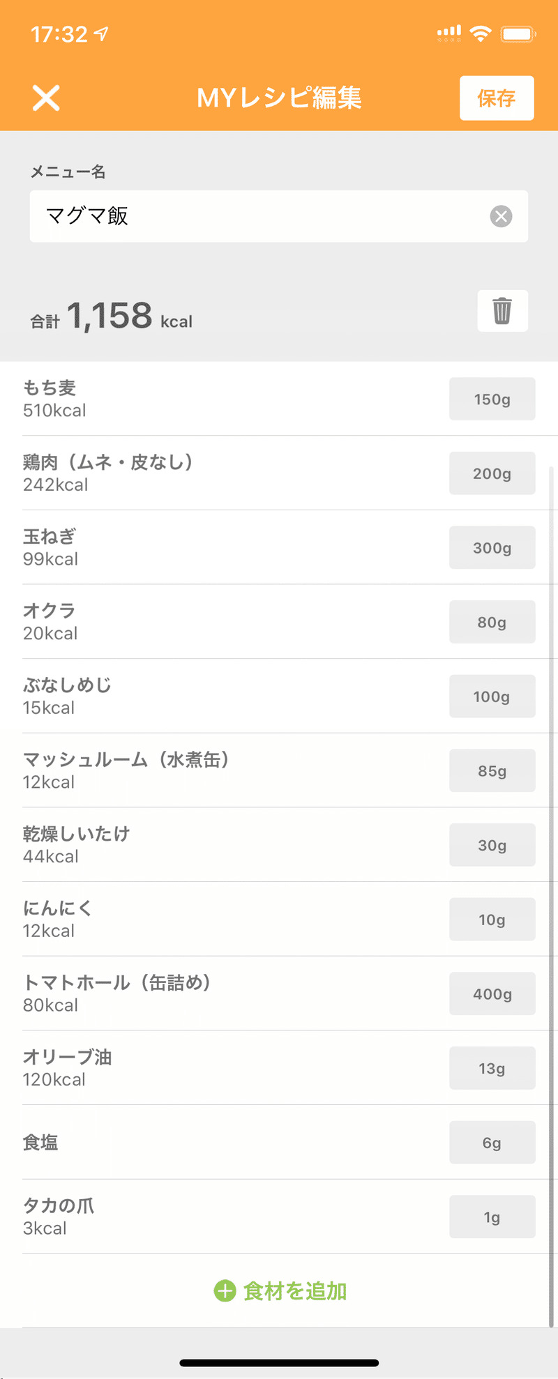558x1379 pixels.
Task: Click the 食材を追加 link text
Action: click(x=294, y=1291)
